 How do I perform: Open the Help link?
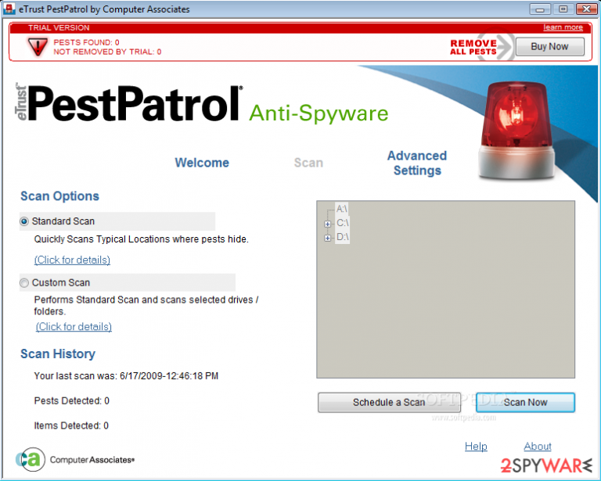pyautogui.click(x=476, y=446)
